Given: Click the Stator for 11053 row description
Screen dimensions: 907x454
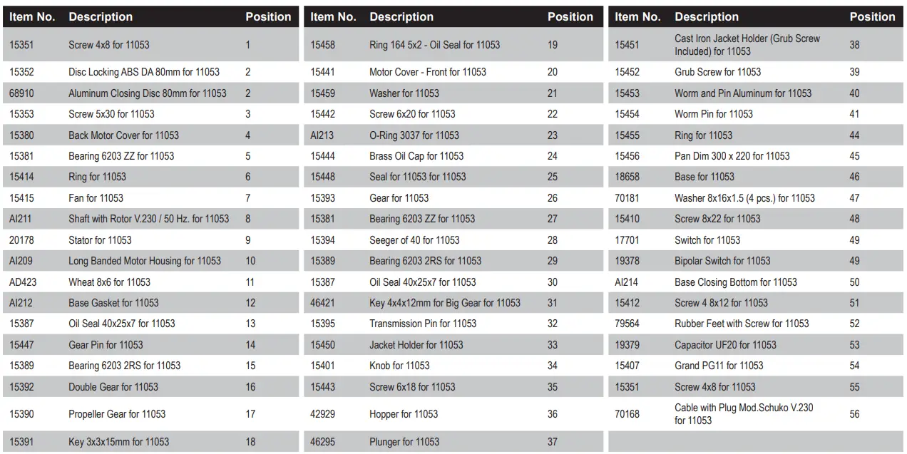Looking at the screenshot, I should pyautogui.click(x=100, y=240).
